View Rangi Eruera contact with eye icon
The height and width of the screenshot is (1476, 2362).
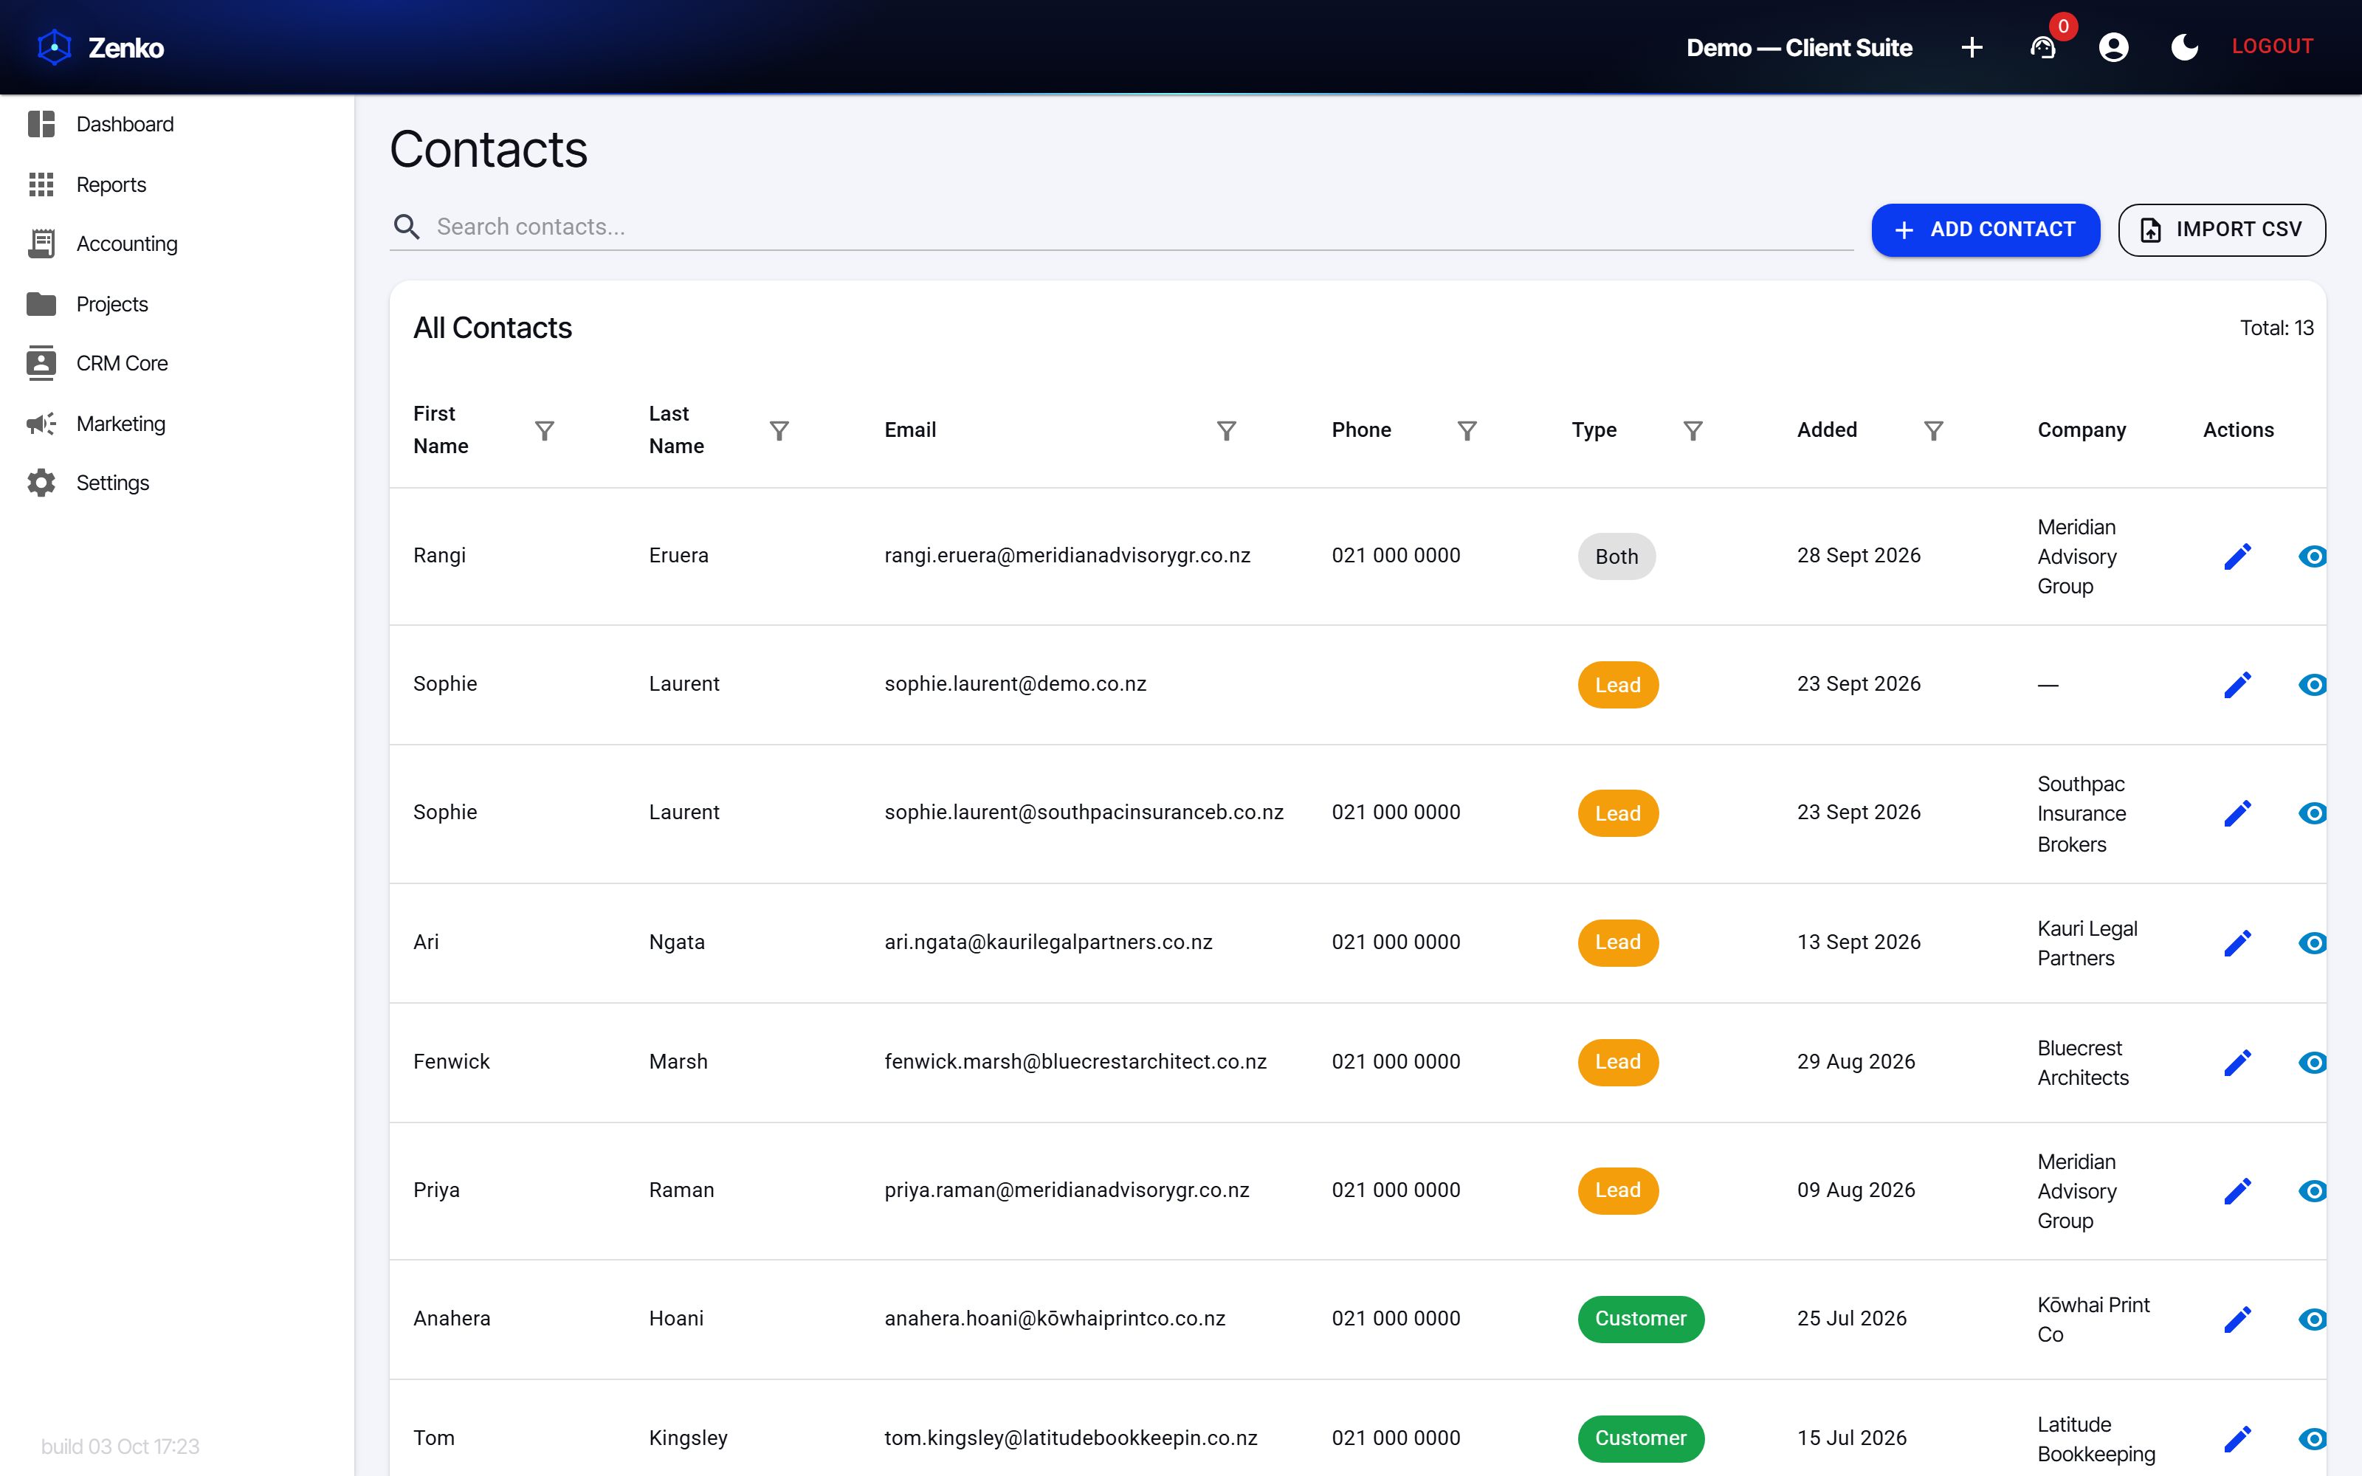click(x=2313, y=556)
